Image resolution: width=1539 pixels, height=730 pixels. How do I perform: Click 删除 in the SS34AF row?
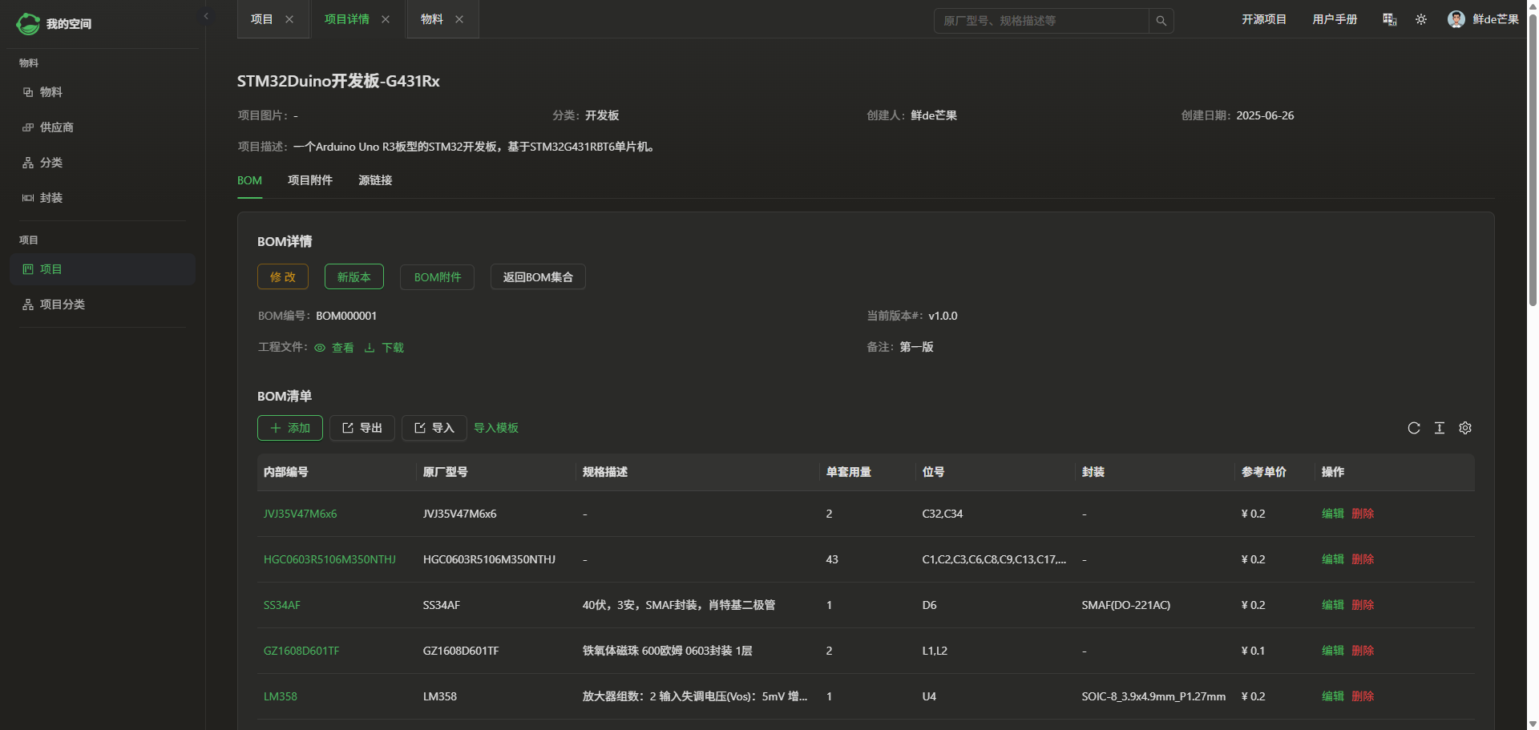(1363, 605)
